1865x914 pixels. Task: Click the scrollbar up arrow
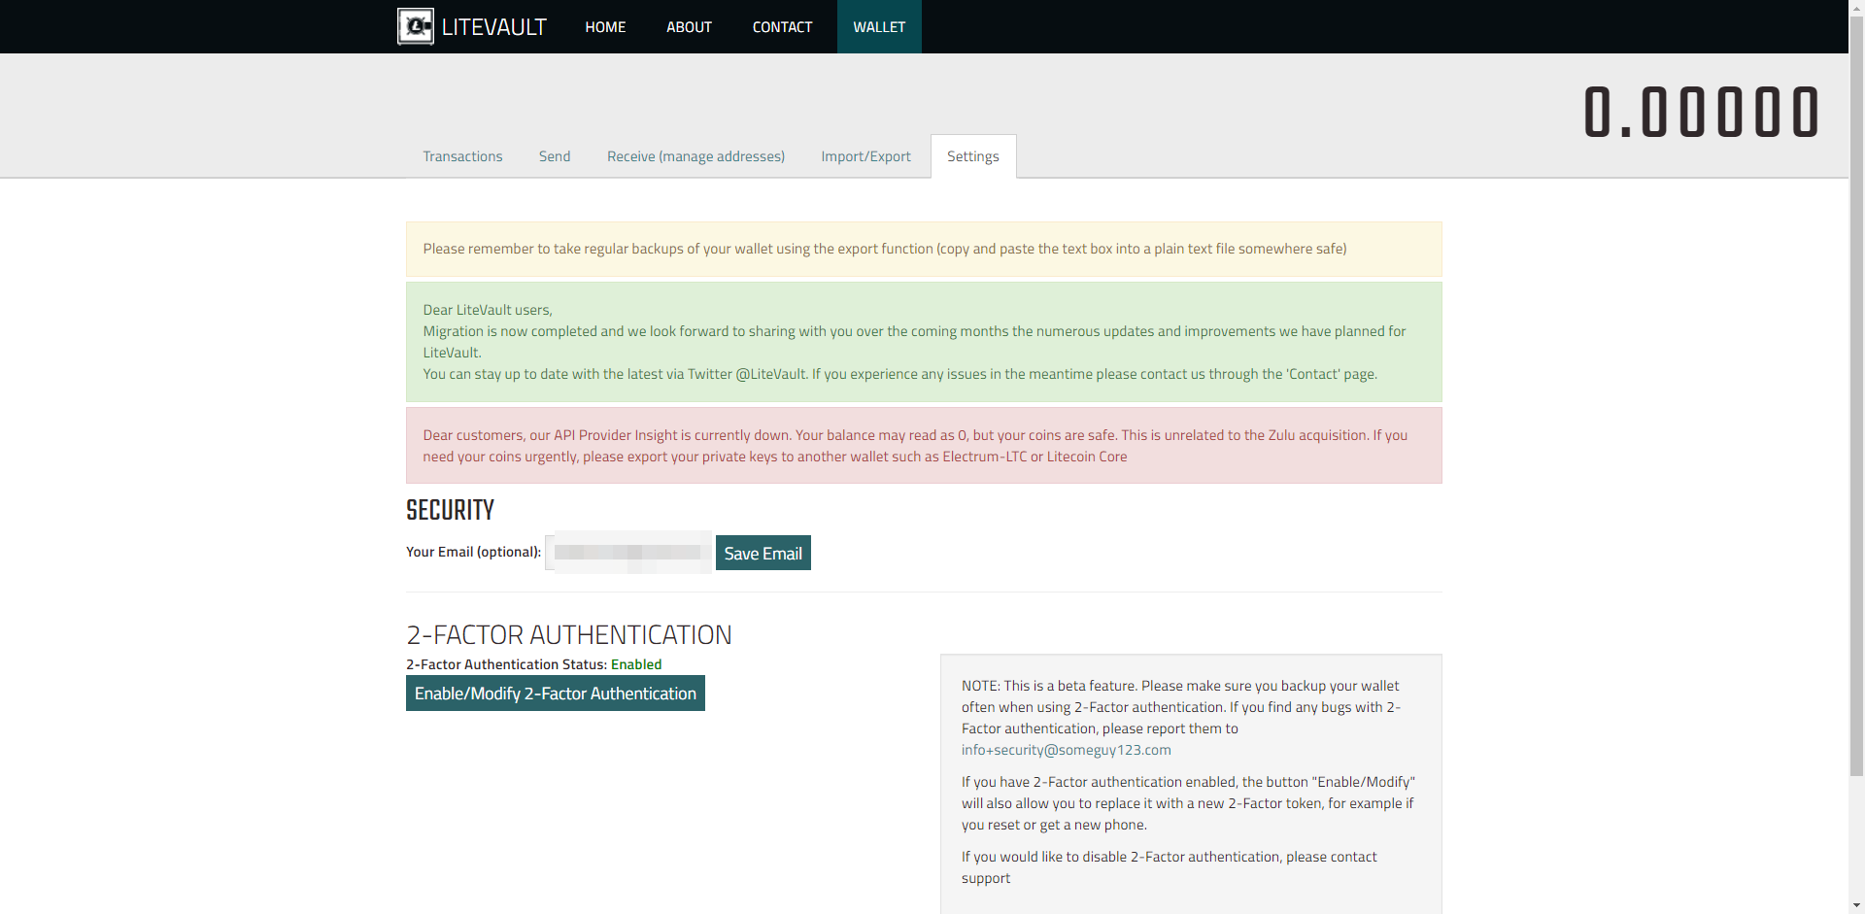click(x=1856, y=8)
